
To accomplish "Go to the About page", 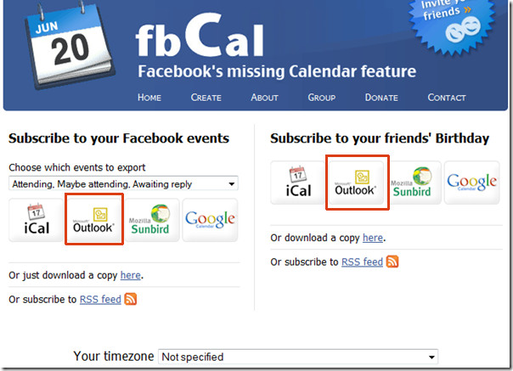I will [x=264, y=98].
